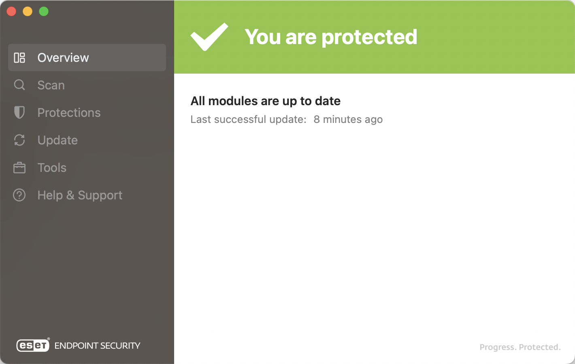This screenshot has height=364, width=575.
Task: Click the Tools briefcase icon
Action: tap(19, 167)
